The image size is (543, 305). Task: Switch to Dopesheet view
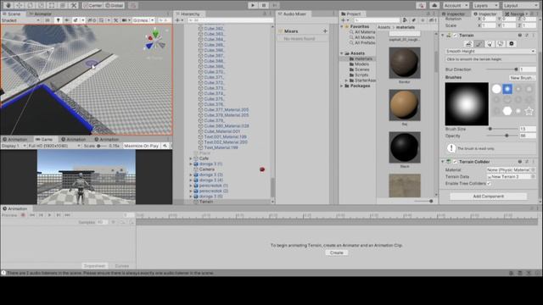pos(94,266)
